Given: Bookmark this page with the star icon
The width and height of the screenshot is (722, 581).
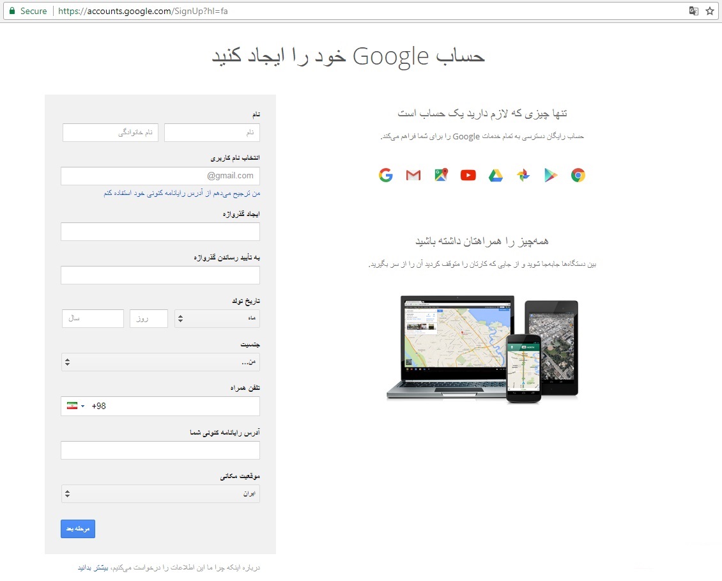Looking at the screenshot, I should coord(710,11).
